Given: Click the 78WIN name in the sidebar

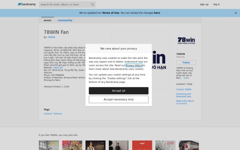Looking at the screenshot, I should click(181, 54).
